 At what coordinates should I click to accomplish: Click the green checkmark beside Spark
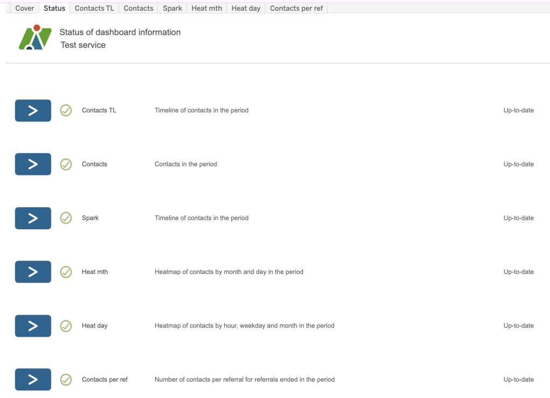point(66,218)
